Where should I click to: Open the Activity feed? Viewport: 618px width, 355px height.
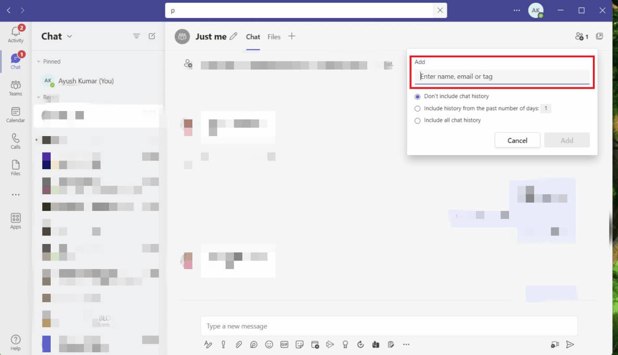(16, 34)
